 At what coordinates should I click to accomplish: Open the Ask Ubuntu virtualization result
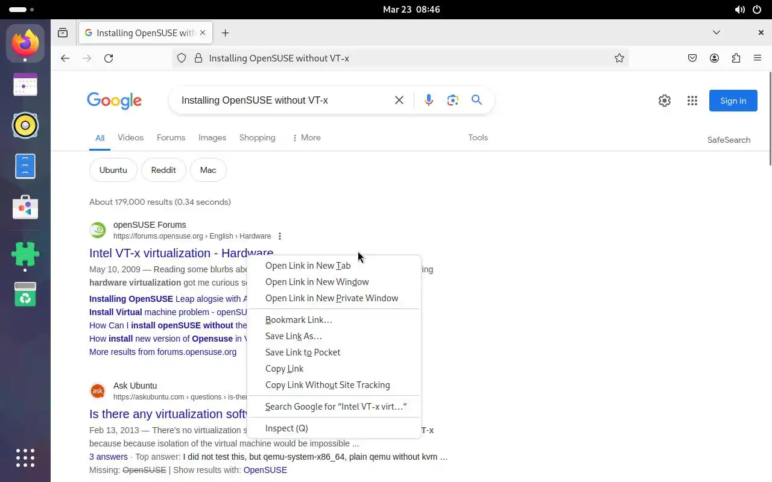168,414
